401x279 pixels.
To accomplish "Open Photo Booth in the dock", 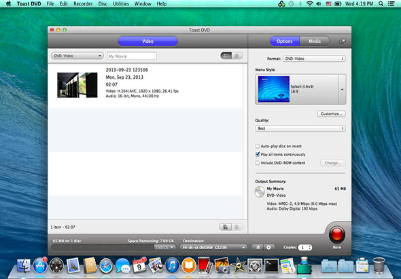I will click(x=205, y=265).
